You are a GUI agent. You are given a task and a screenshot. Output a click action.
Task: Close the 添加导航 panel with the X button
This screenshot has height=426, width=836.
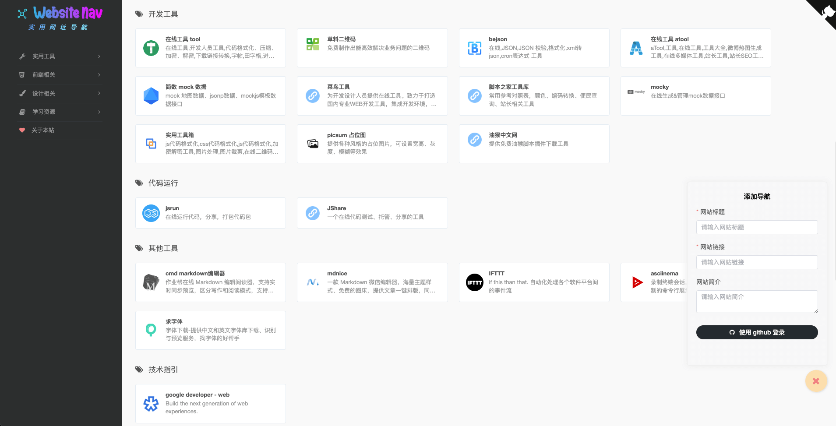coord(816,381)
